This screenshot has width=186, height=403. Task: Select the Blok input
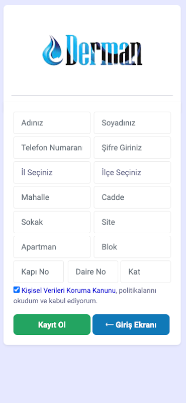(132, 247)
